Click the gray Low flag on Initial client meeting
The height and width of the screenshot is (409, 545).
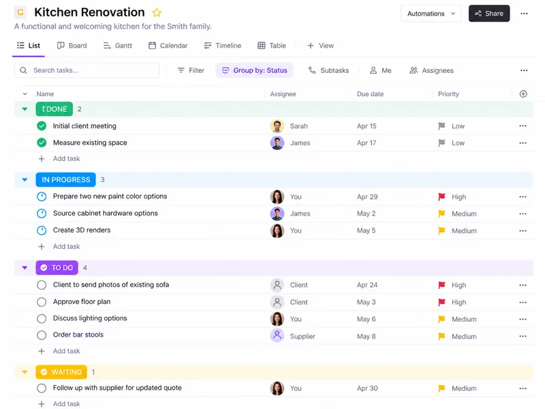[441, 126]
